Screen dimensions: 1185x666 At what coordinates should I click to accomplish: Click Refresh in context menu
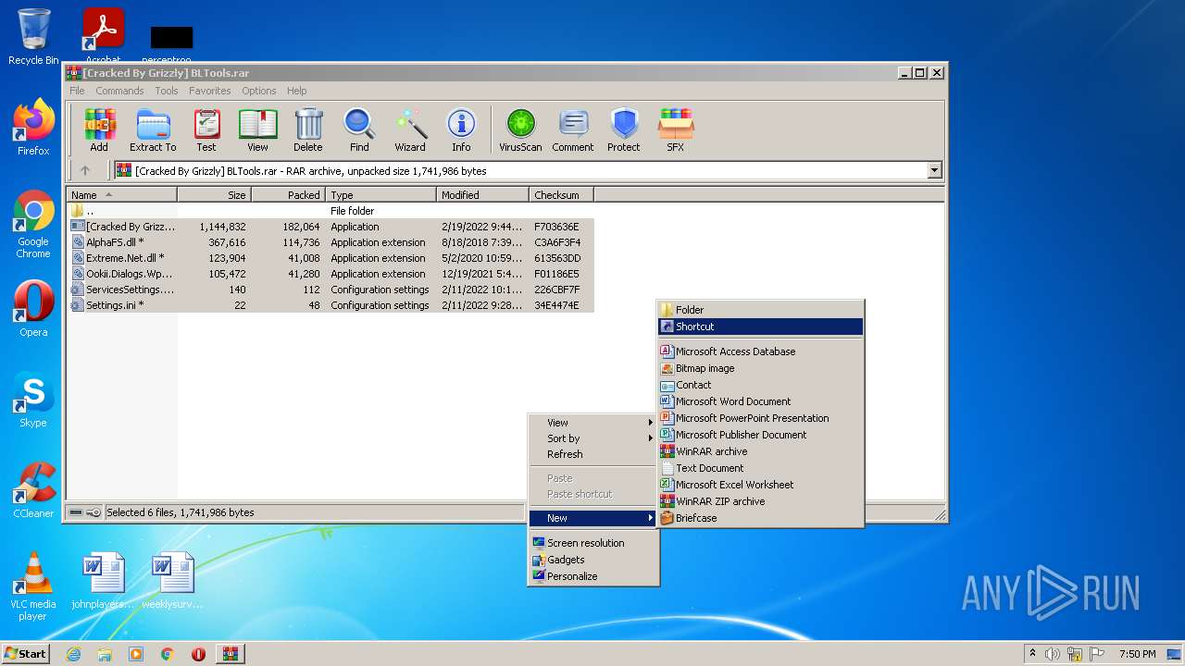tap(592, 454)
